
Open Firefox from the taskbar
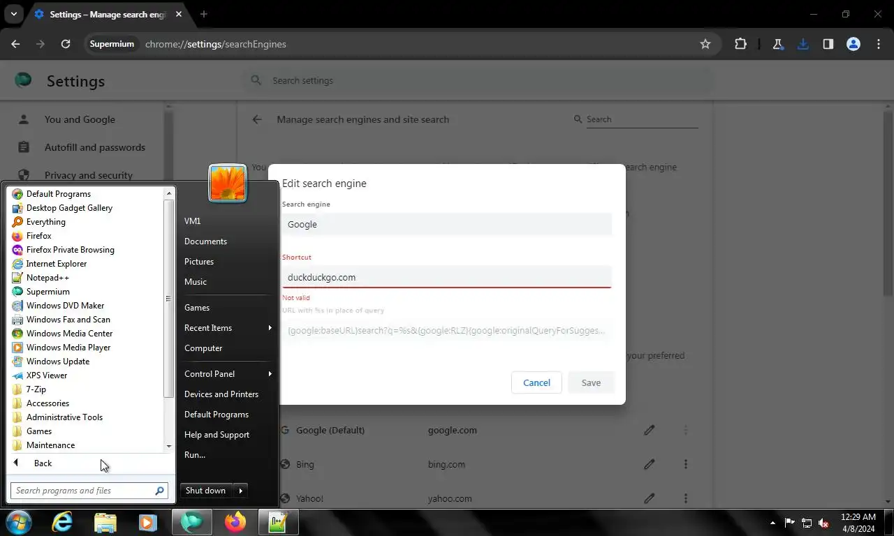point(235,522)
